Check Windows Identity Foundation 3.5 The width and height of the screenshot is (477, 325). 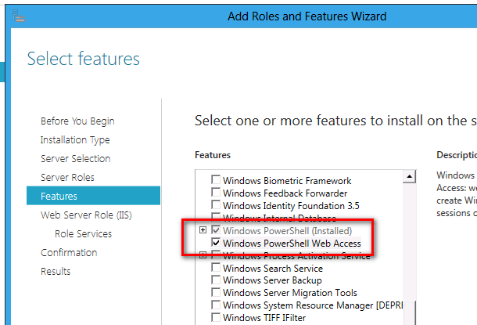[217, 206]
